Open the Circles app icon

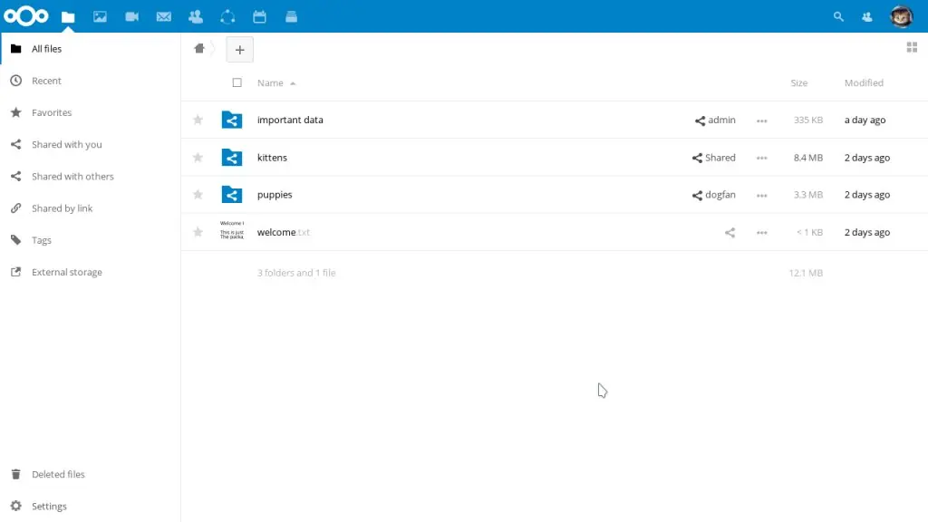(x=227, y=16)
